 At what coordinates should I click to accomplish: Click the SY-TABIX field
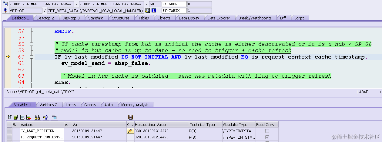tap(174, 11)
